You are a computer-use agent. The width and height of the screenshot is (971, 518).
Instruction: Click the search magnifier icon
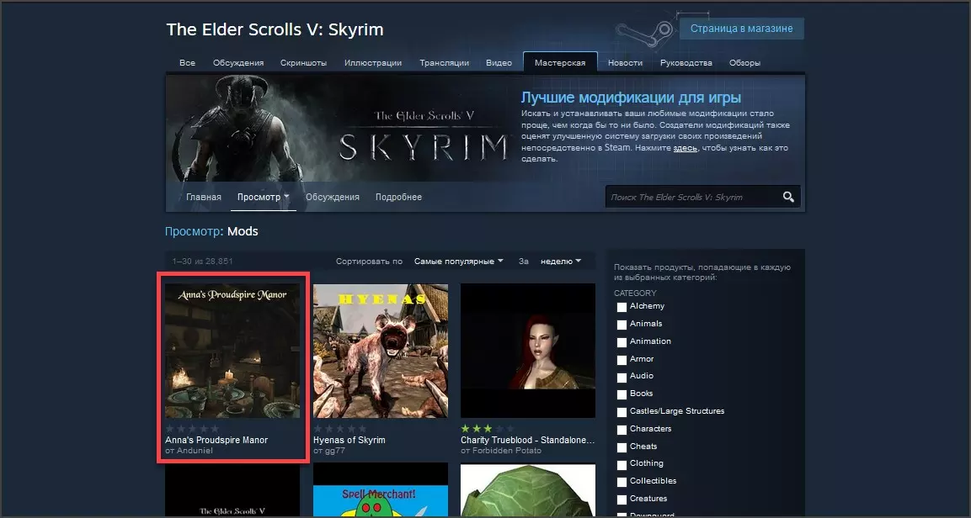pos(788,197)
